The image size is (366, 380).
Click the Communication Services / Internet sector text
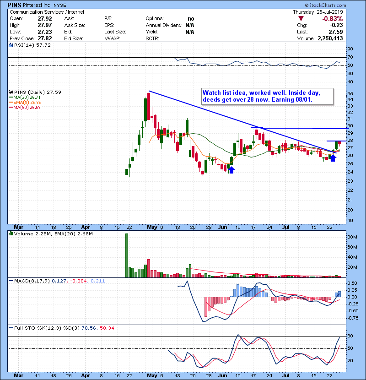47,12
